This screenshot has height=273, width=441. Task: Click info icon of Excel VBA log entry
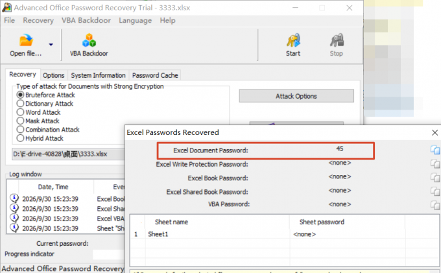tap(14, 218)
